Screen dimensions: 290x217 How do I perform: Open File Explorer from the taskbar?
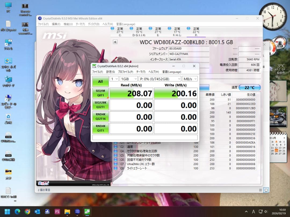67,211
